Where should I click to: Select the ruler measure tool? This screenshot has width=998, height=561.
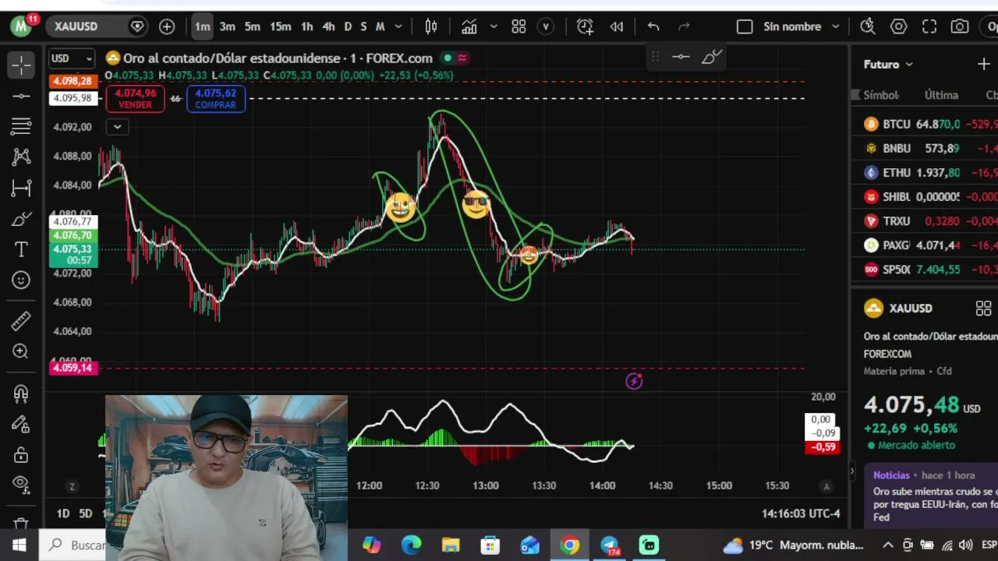21,320
